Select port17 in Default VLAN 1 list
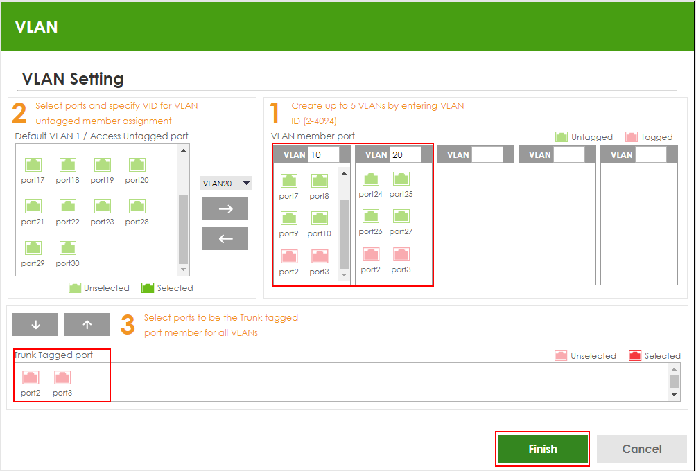 (33, 165)
